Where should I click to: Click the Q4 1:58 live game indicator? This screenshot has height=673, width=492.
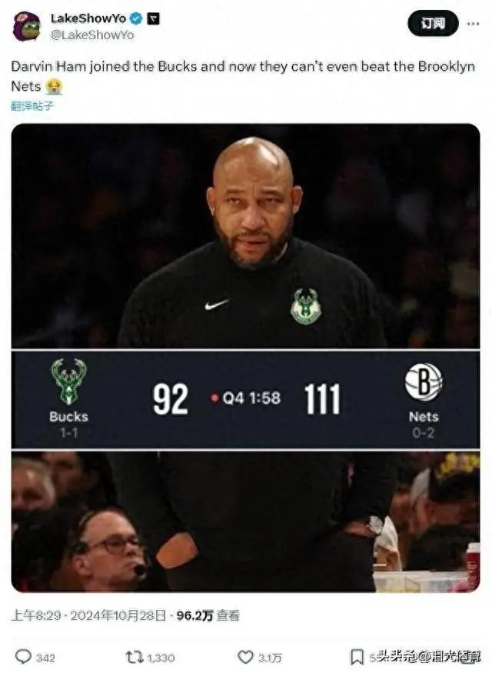tap(246, 398)
